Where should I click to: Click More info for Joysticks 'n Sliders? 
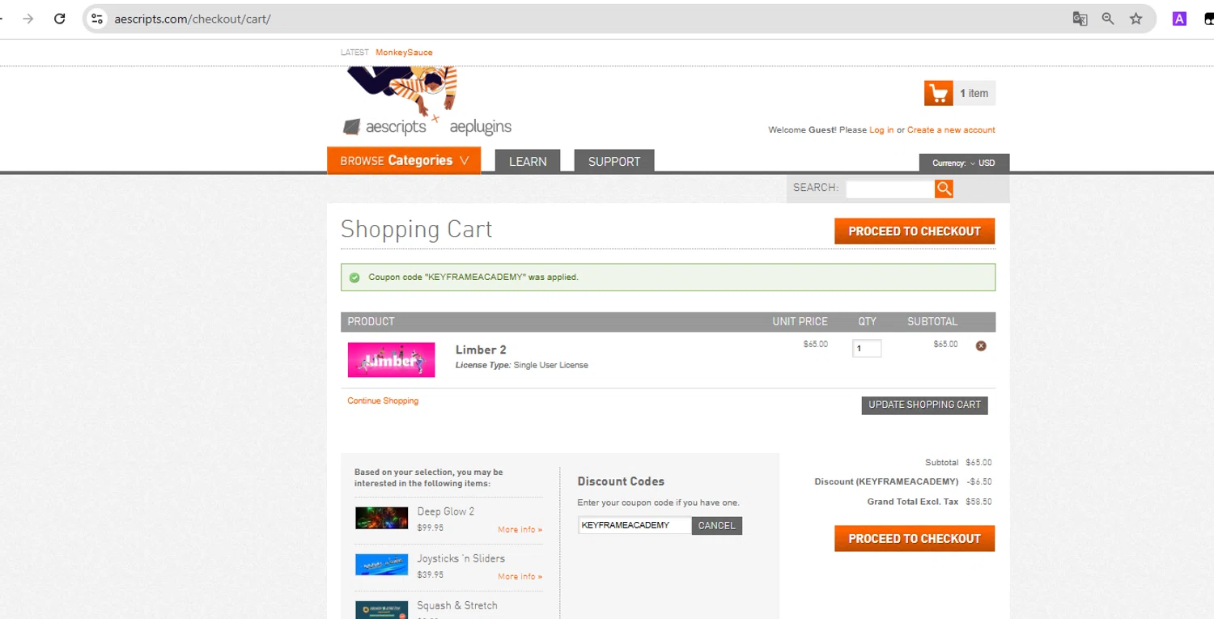(x=520, y=576)
